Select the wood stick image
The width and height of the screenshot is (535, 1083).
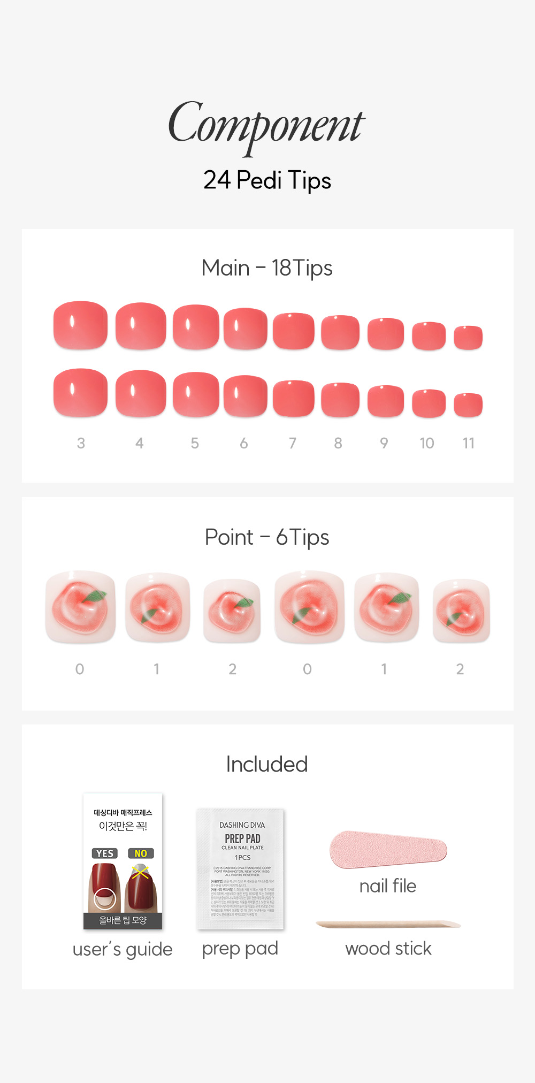[388, 924]
